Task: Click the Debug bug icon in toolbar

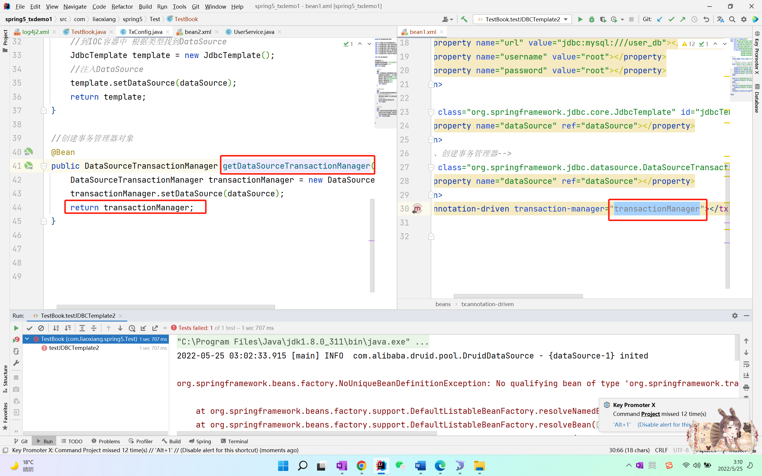Action: point(591,19)
